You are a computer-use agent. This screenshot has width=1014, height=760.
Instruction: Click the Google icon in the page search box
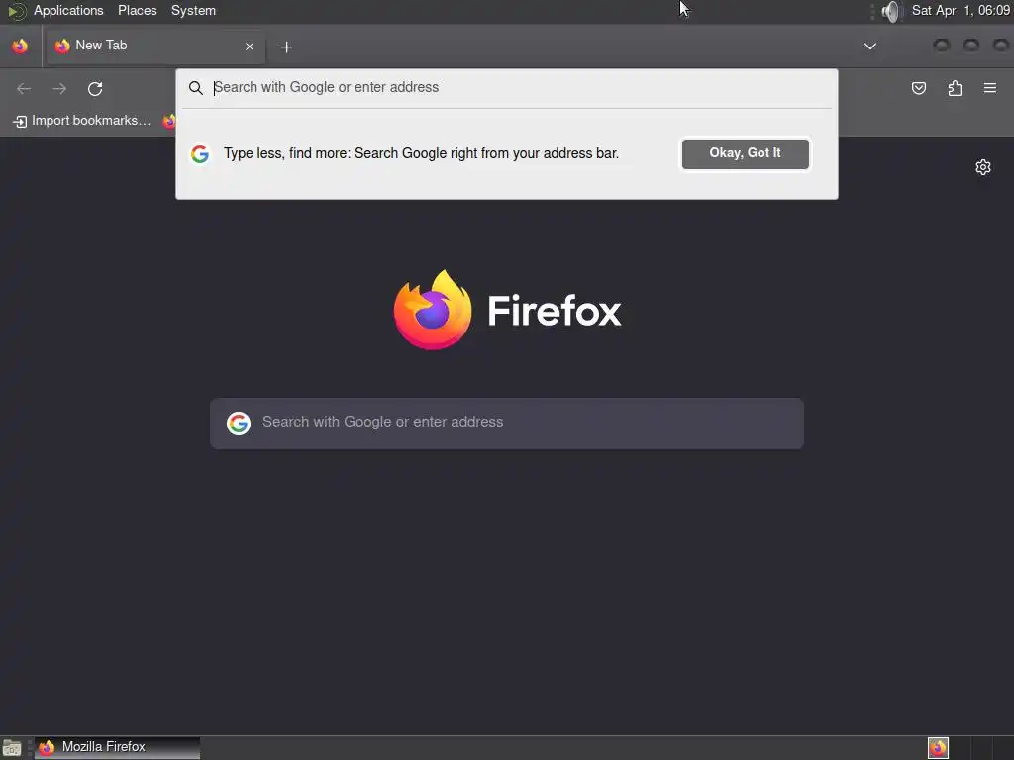tap(239, 424)
